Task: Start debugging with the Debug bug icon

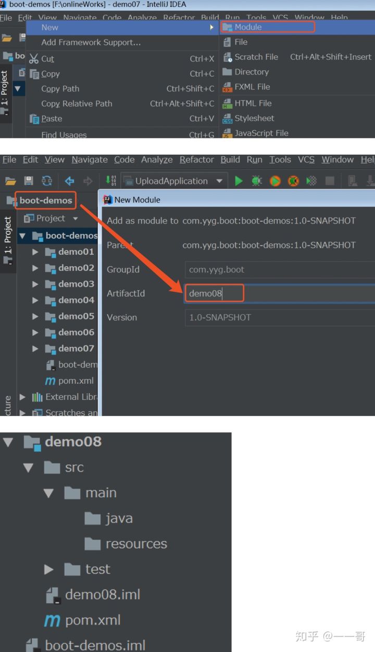Action: (257, 181)
